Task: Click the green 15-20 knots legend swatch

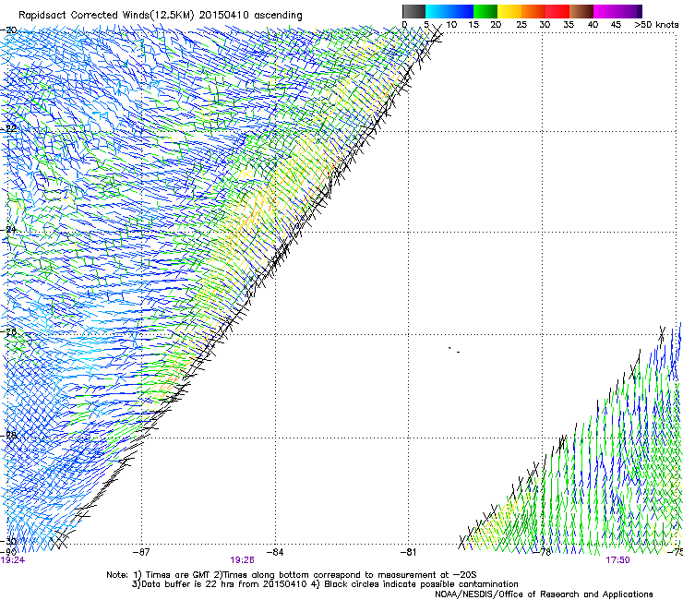Action: [x=485, y=11]
